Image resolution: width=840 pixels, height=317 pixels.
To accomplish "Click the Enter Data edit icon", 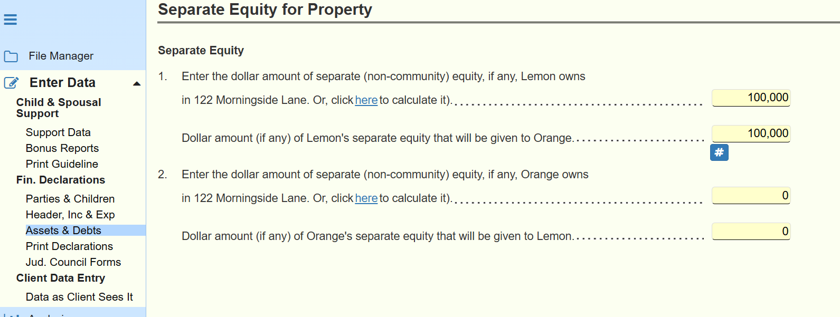I will click(12, 83).
